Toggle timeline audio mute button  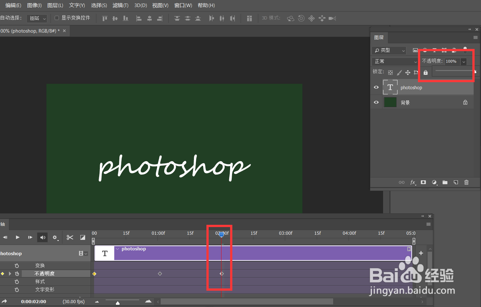[42, 237]
